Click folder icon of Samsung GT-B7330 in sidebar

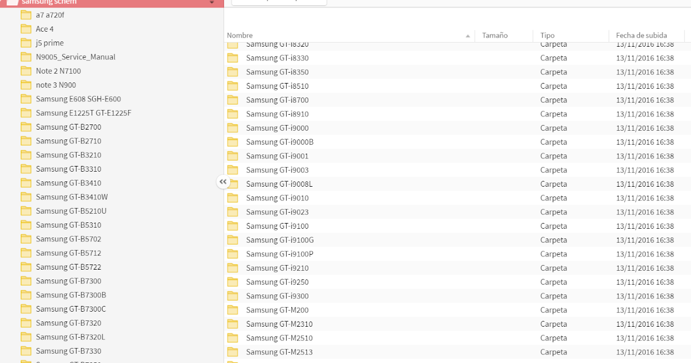click(26, 350)
